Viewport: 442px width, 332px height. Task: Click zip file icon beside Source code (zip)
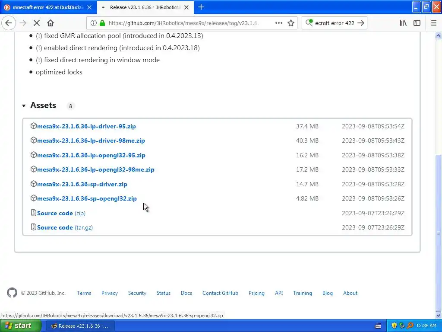point(33,213)
